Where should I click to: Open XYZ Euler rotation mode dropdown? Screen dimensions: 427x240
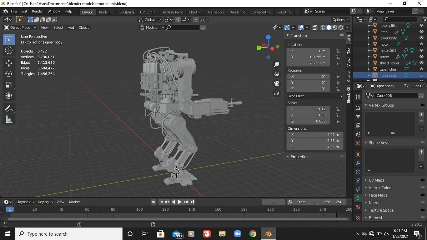pyautogui.click(x=315, y=96)
